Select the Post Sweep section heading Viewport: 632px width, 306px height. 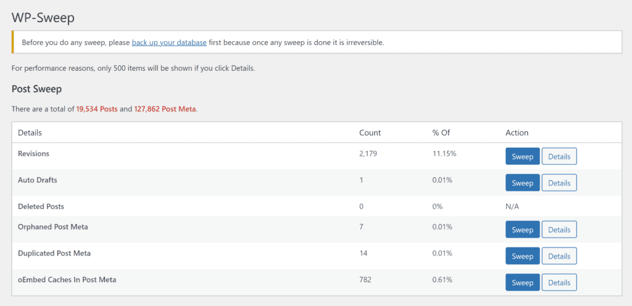point(36,89)
